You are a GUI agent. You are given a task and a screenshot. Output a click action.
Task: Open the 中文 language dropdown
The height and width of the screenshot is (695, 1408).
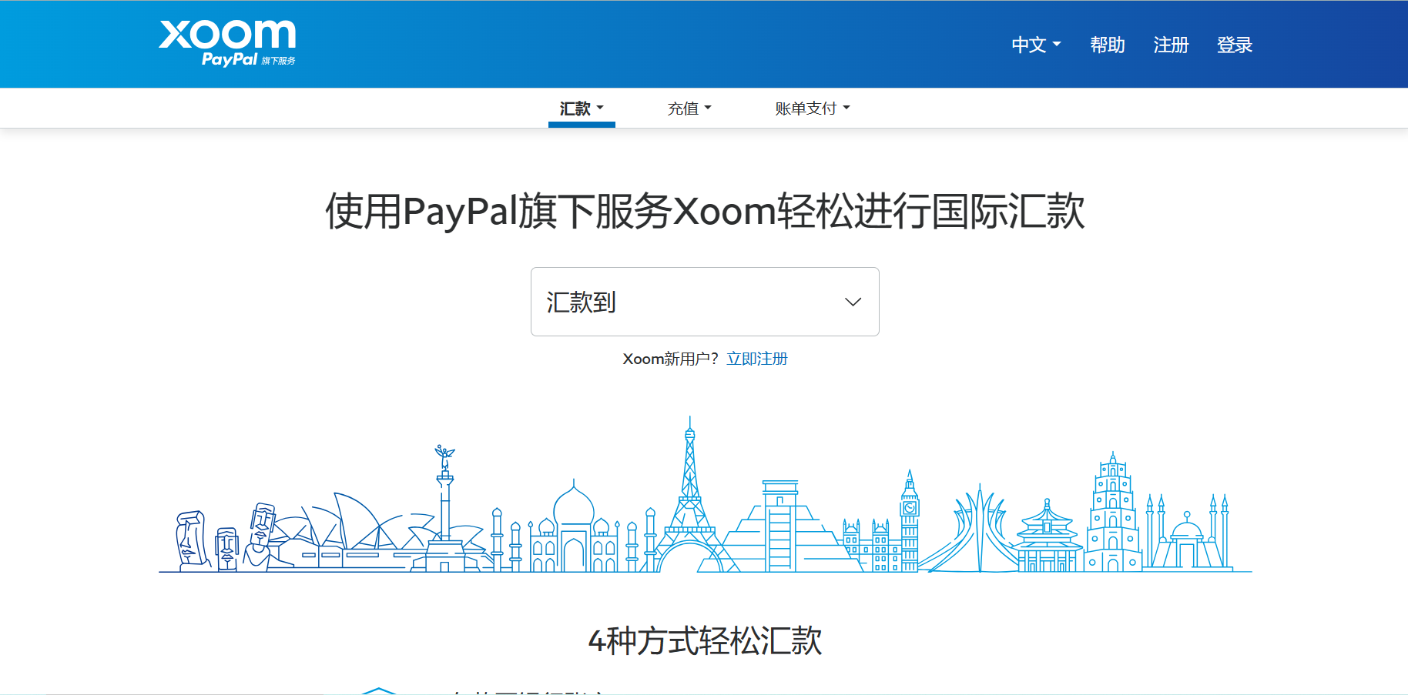click(1036, 45)
